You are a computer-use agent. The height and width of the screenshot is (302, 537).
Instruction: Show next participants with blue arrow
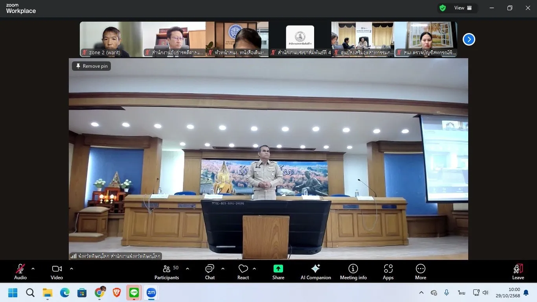click(469, 39)
